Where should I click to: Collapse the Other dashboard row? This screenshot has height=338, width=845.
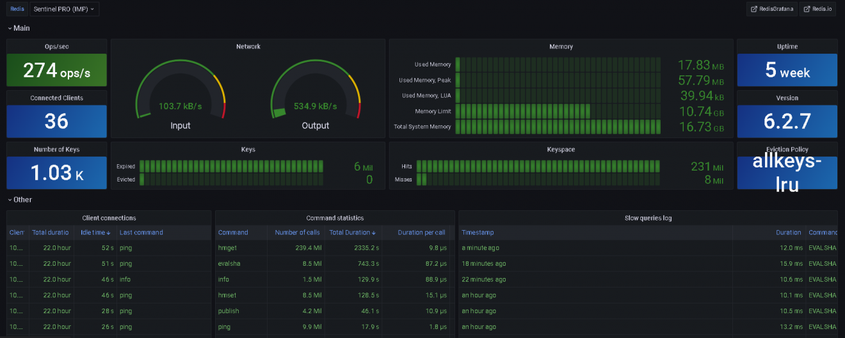click(x=20, y=199)
